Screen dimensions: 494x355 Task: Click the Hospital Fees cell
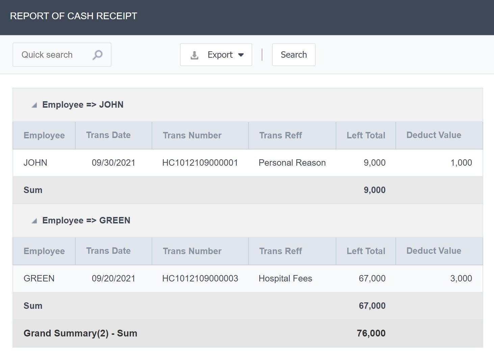pos(285,278)
